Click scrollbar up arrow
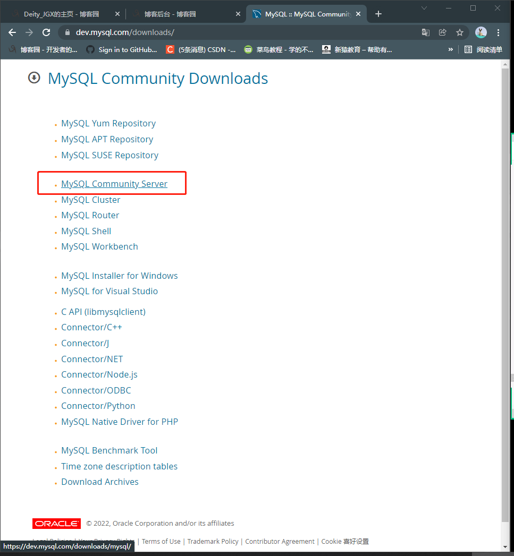 pyautogui.click(x=505, y=65)
